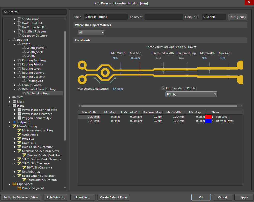Toggle the Use Impedance Profile checkbox
Viewport: 254px width, 202px height.
coord(163,88)
